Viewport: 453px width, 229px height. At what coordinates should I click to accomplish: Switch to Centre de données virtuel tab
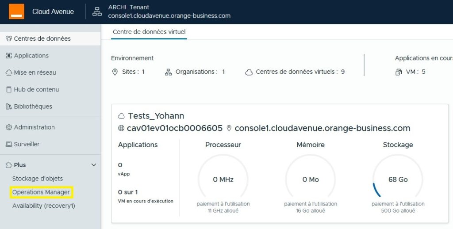(x=149, y=32)
